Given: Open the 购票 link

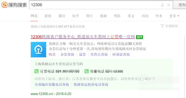Looking at the screenshot, I should click(52, 55).
